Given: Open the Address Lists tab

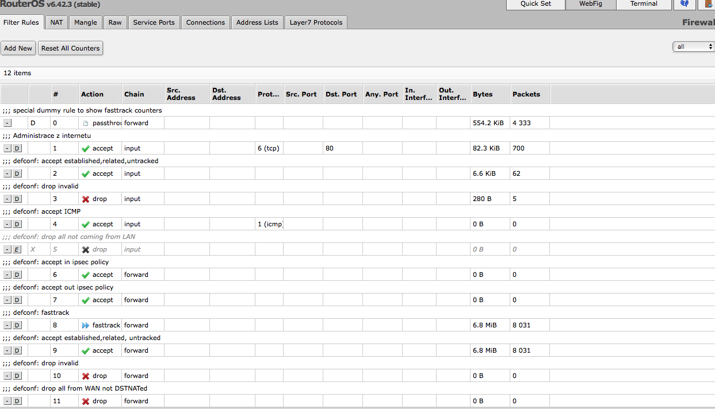Looking at the screenshot, I should click(257, 22).
